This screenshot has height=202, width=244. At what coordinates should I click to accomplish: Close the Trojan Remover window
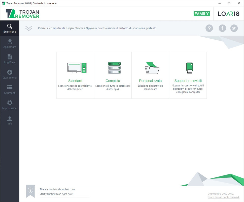239,3
